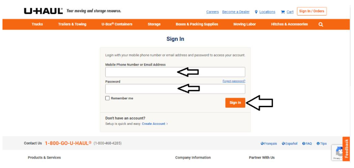Click the Locations map pin icon

pyautogui.click(x=256, y=12)
